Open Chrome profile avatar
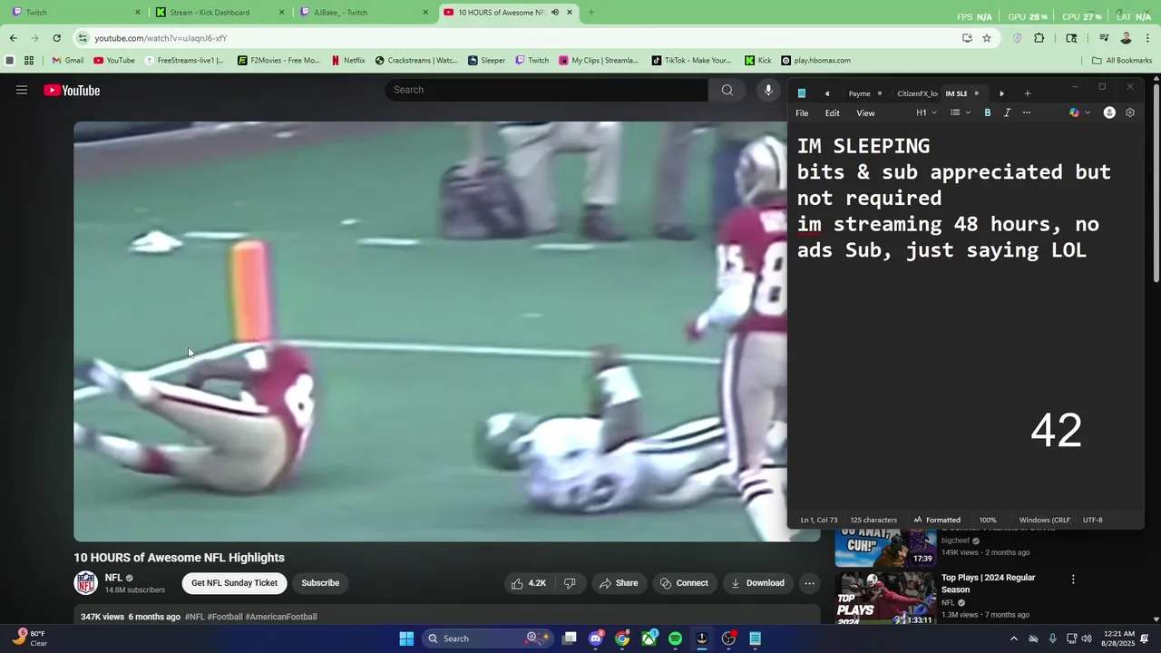This screenshot has width=1161, height=653. [1126, 38]
